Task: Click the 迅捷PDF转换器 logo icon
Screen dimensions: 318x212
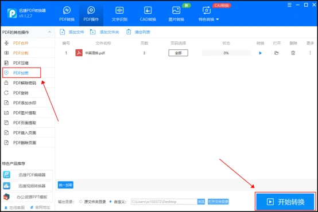Action: coord(12,13)
